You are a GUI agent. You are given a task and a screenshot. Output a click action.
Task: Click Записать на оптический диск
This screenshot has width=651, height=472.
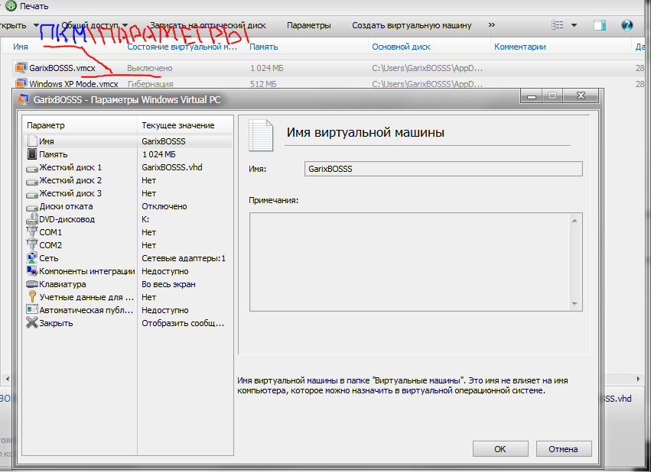(x=207, y=25)
